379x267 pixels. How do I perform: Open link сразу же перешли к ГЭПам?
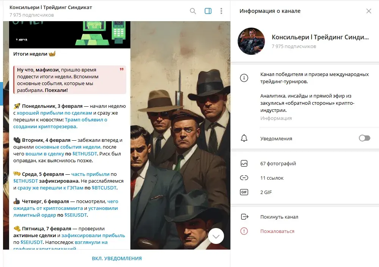50,188
